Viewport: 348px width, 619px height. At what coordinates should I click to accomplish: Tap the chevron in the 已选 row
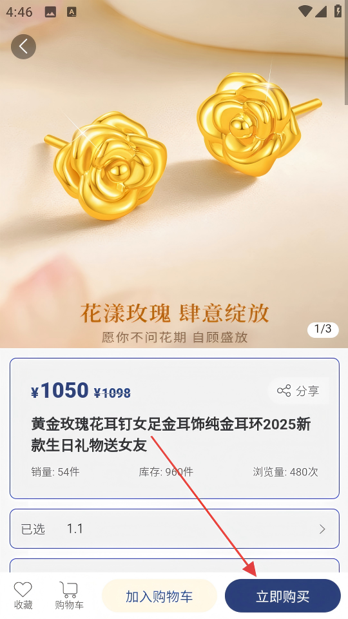pyautogui.click(x=322, y=529)
